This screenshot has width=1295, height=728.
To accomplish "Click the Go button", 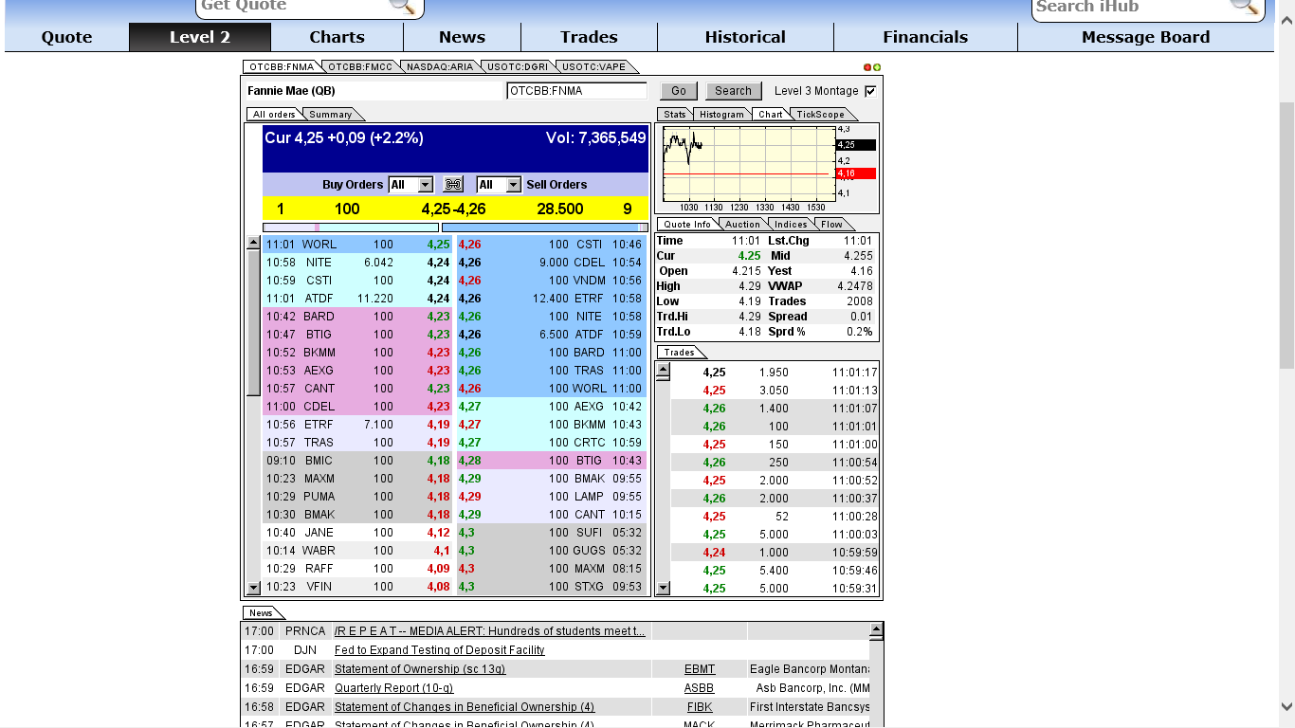I will 678,90.
